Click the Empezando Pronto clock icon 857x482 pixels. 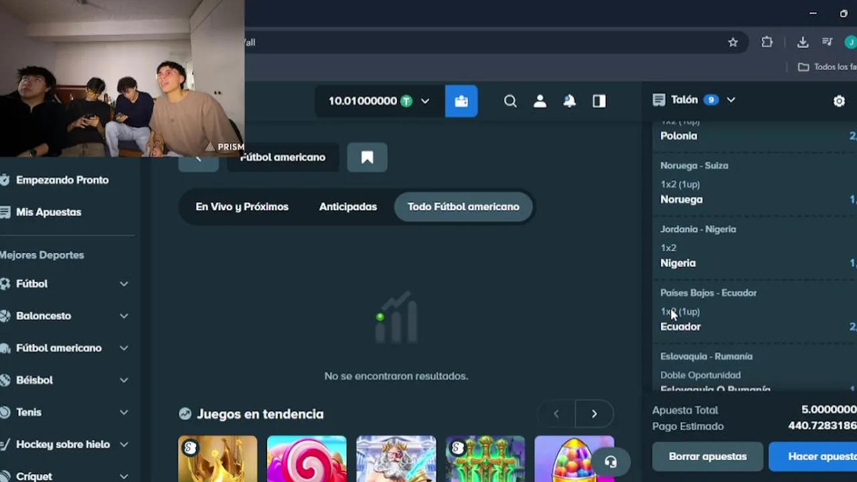5,180
